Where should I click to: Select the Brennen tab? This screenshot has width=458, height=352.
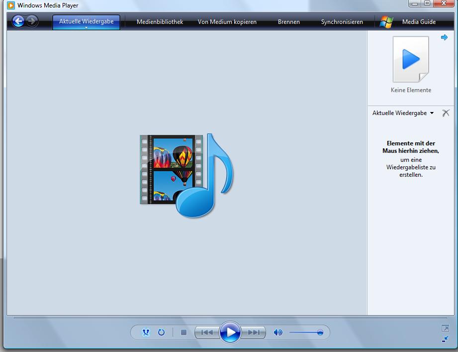pyautogui.click(x=288, y=22)
